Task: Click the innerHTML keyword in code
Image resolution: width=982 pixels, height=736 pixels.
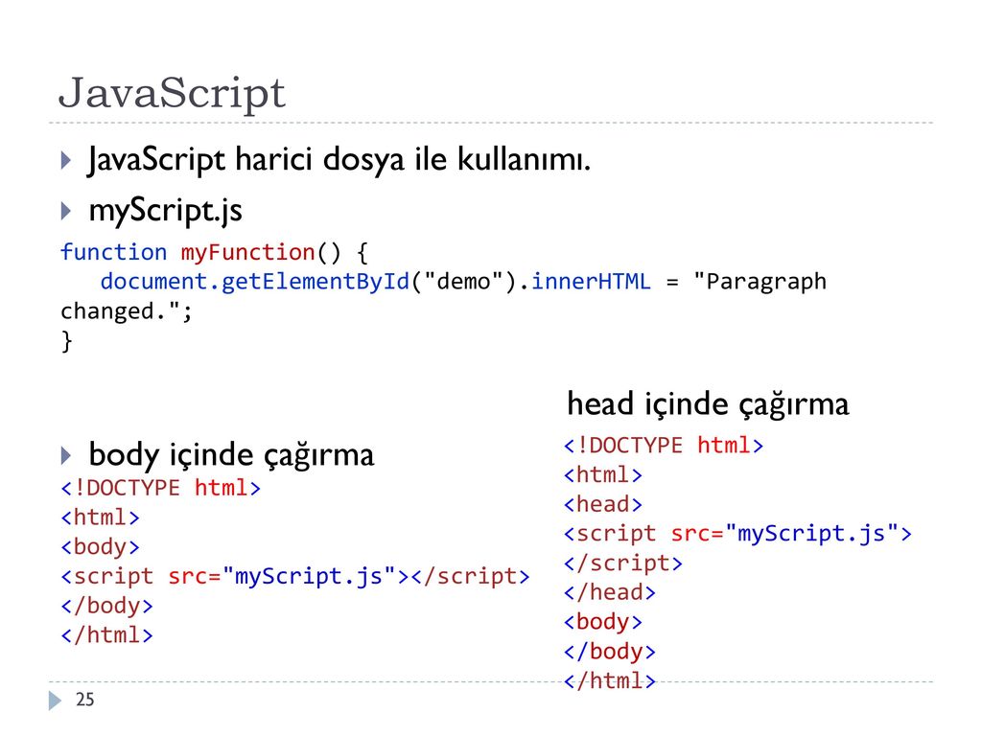Action: point(591,282)
